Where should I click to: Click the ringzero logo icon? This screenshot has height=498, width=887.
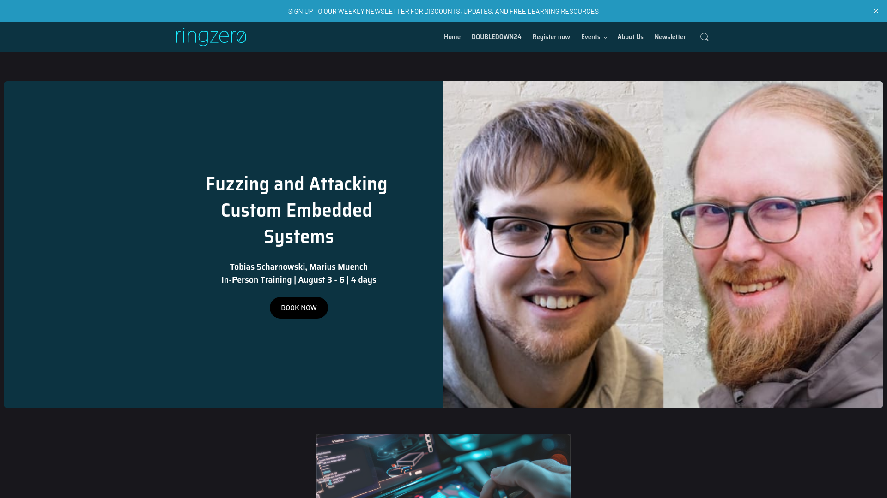pyautogui.click(x=211, y=36)
